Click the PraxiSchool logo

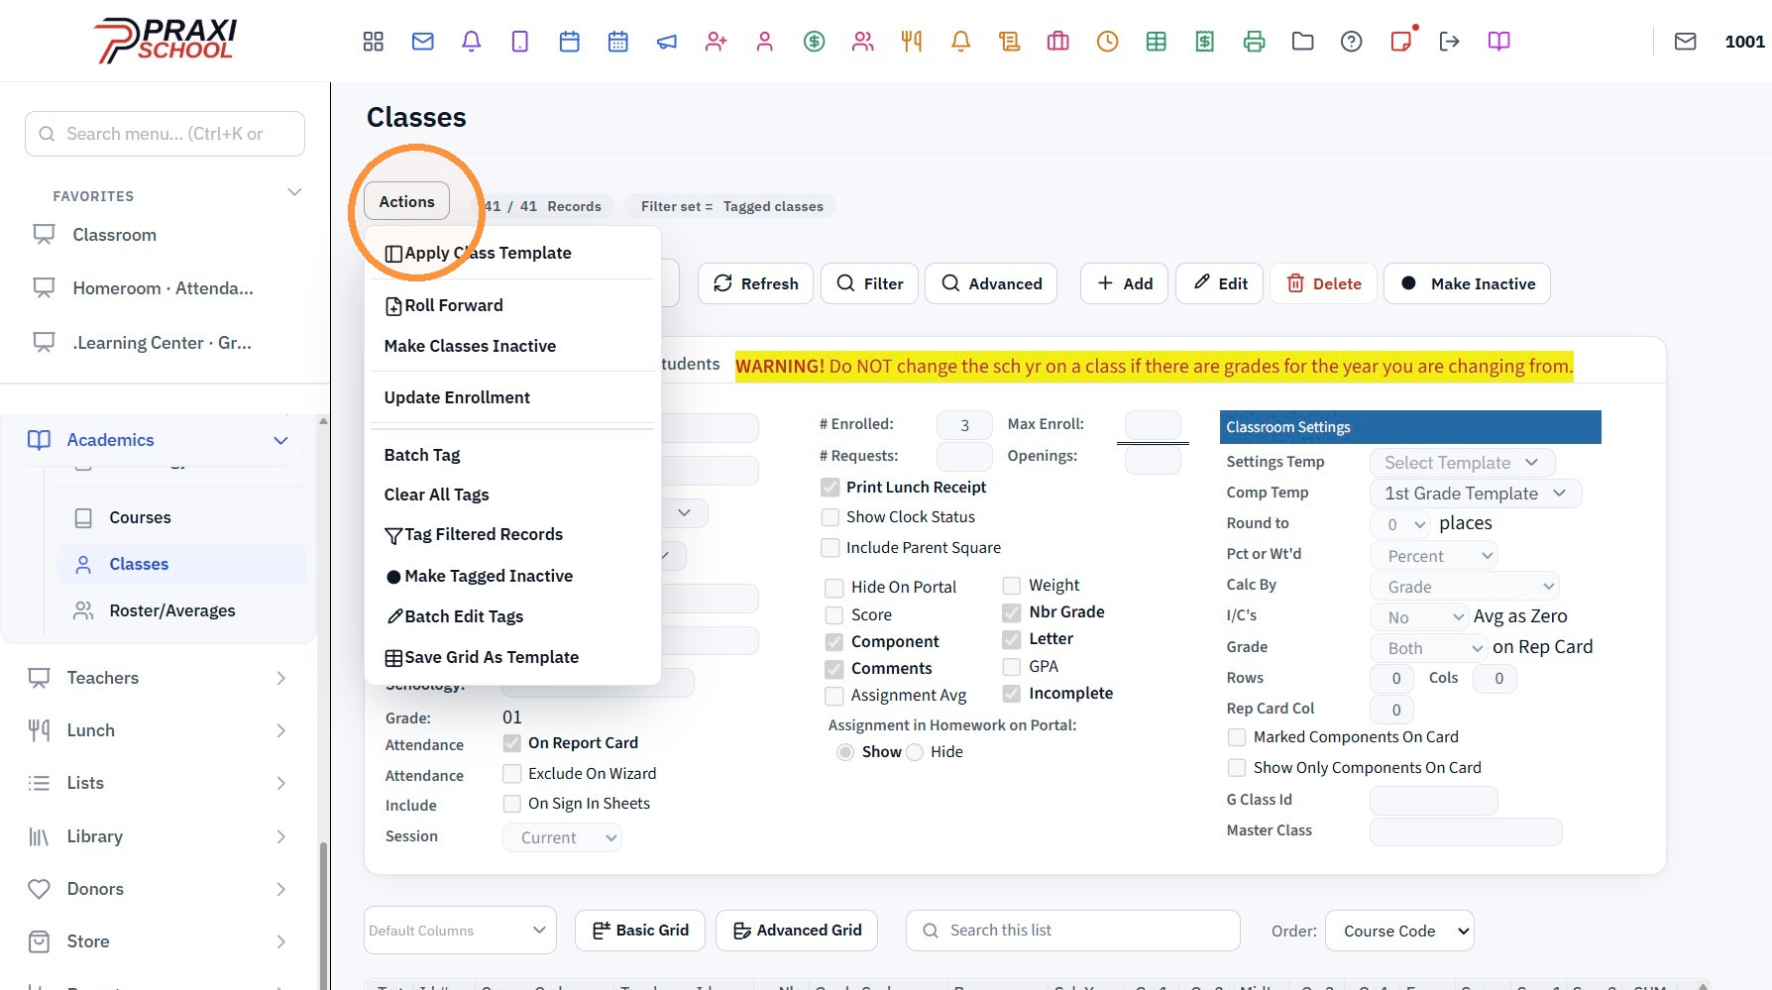[166, 41]
